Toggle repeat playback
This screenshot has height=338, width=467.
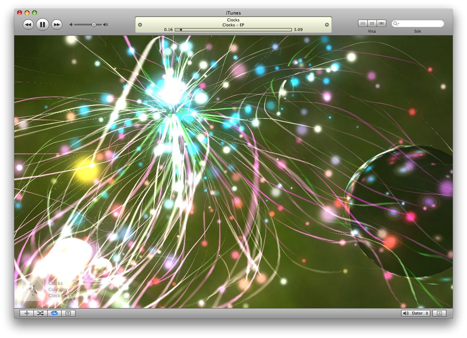pyautogui.click(x=54, y=313)
